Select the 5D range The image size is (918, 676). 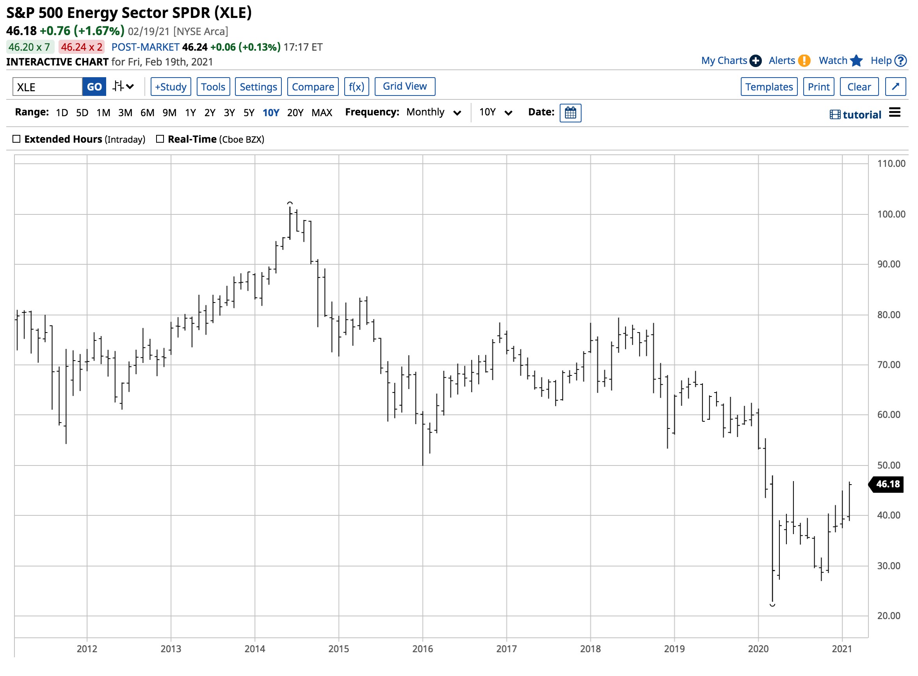coord(82,113)
